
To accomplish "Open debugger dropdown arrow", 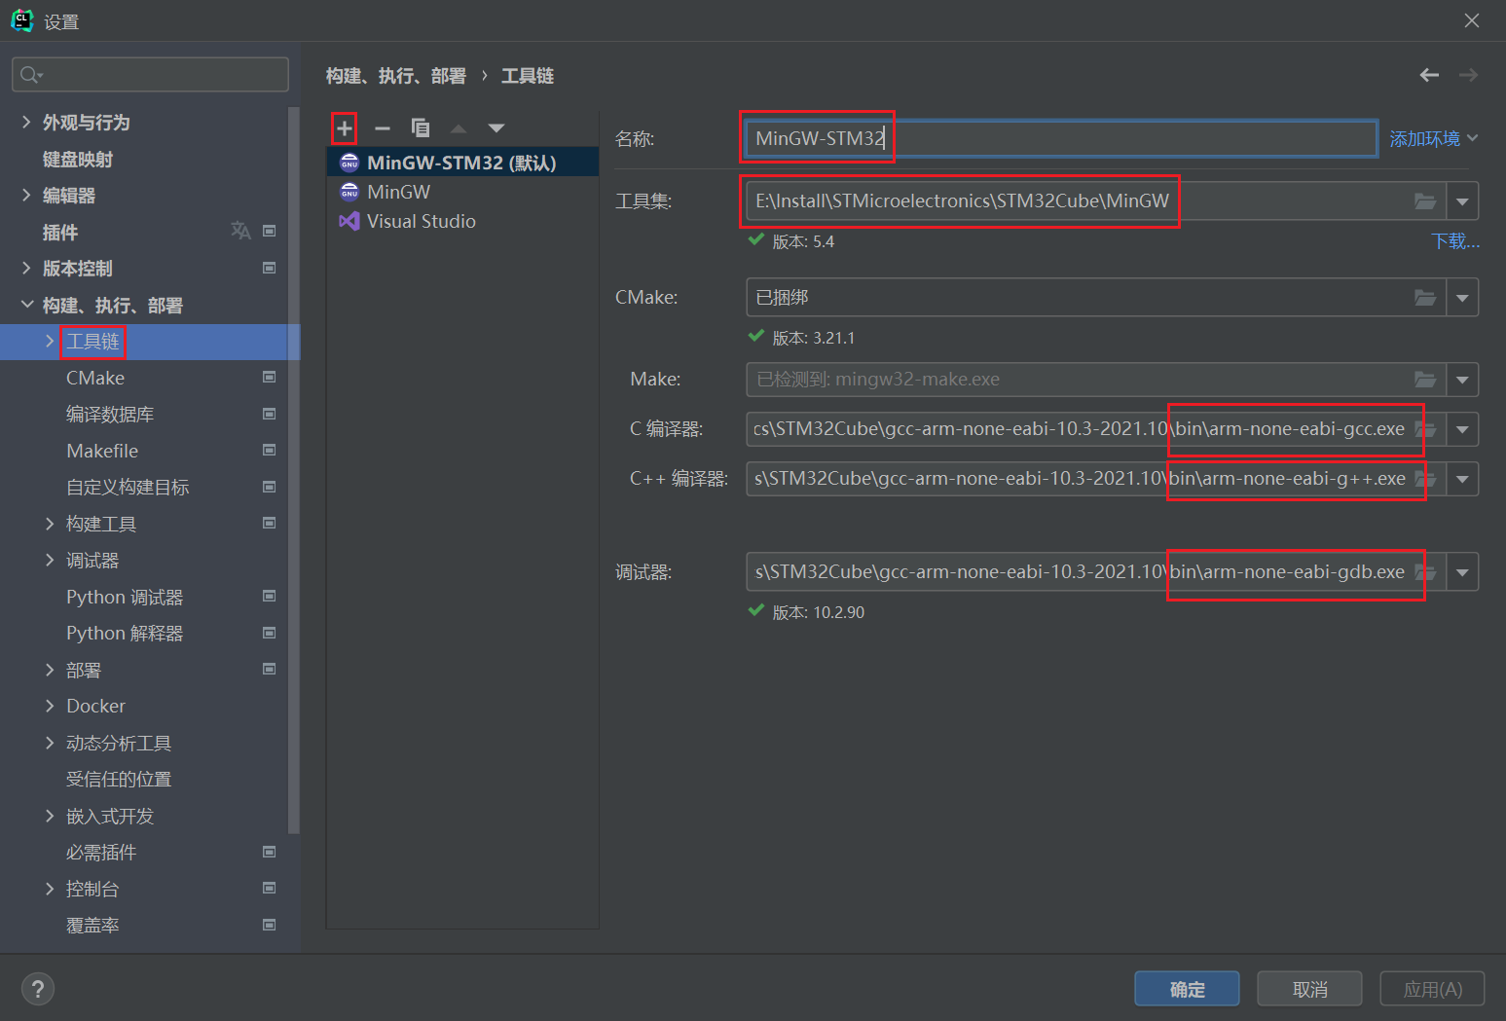I will 1462,572.
